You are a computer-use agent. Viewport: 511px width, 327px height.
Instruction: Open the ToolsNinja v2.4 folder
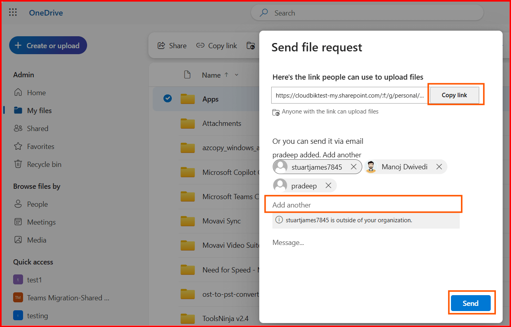point(225,319)
